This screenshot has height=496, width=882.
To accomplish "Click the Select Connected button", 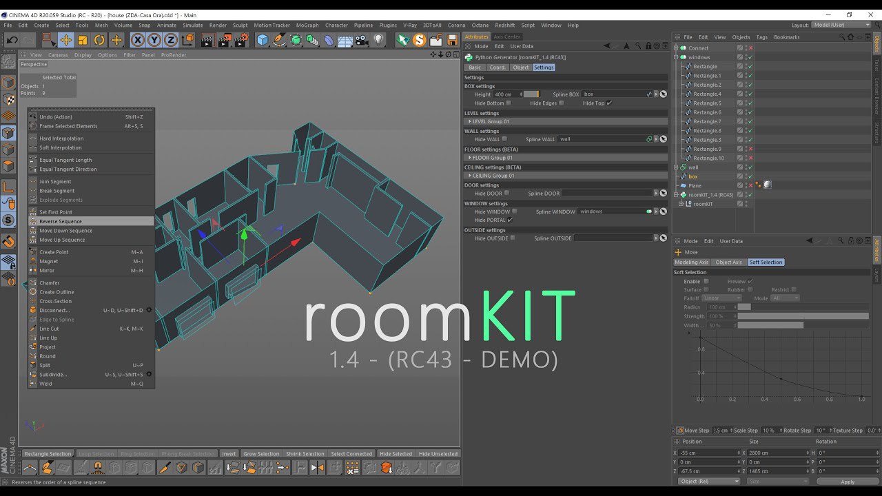I will (351, 453).
